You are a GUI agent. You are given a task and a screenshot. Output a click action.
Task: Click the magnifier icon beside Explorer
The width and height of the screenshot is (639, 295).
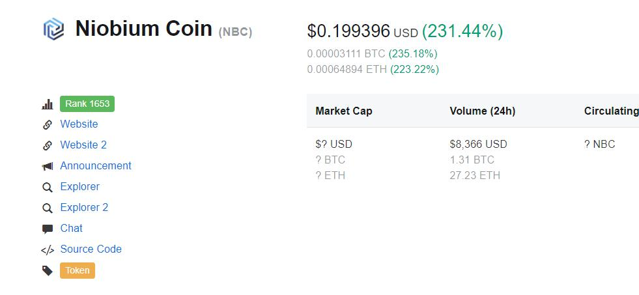[x=48, y=188]
